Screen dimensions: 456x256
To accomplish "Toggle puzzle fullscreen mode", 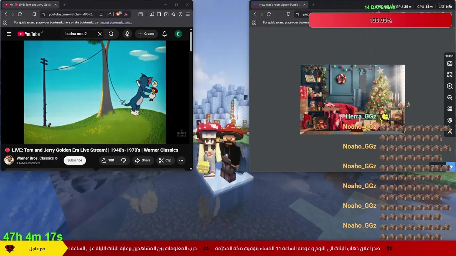I will click(x=450, y=75).
